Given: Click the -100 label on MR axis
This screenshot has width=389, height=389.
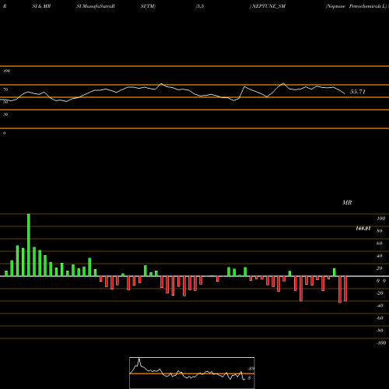Looking at the screenshot, I should (381, 343).
